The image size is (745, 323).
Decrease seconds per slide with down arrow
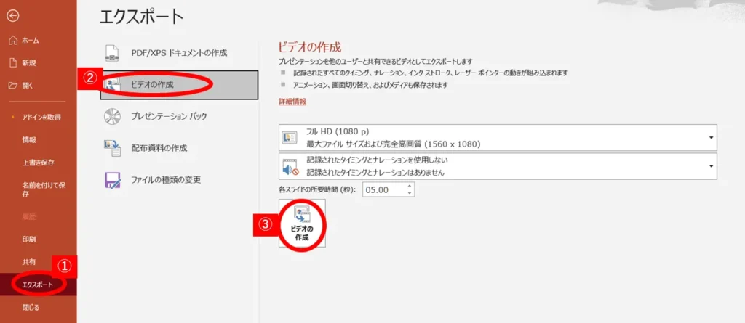point(410,193)
